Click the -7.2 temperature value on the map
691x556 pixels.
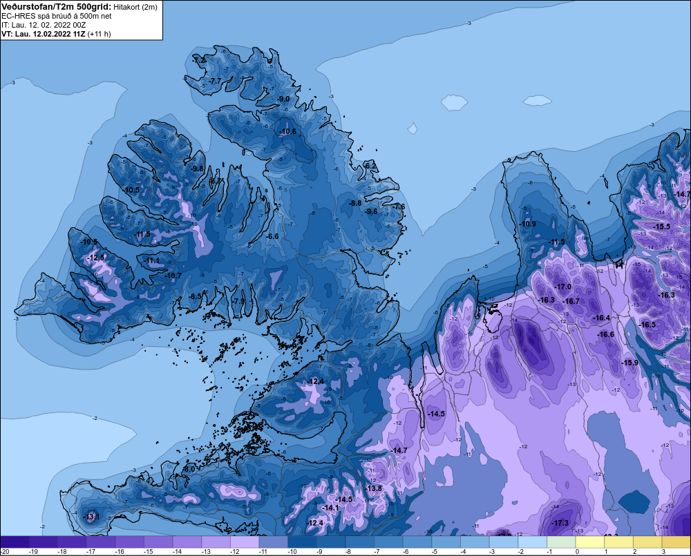(199, 60)
